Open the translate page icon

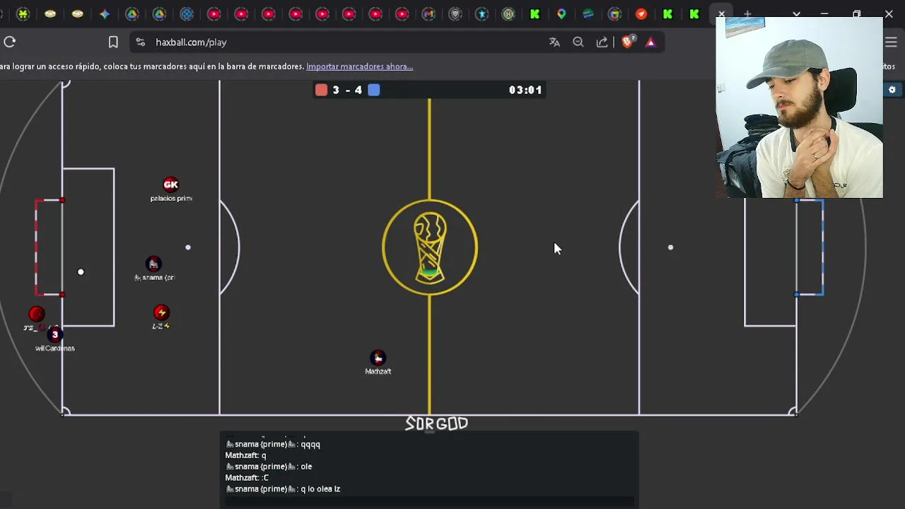(554, 42)
